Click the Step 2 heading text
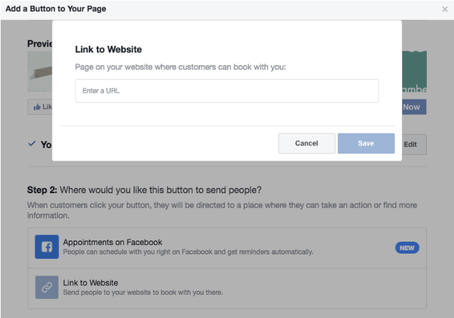Screen dimensions: 454x318 click(x=144, y=190)
